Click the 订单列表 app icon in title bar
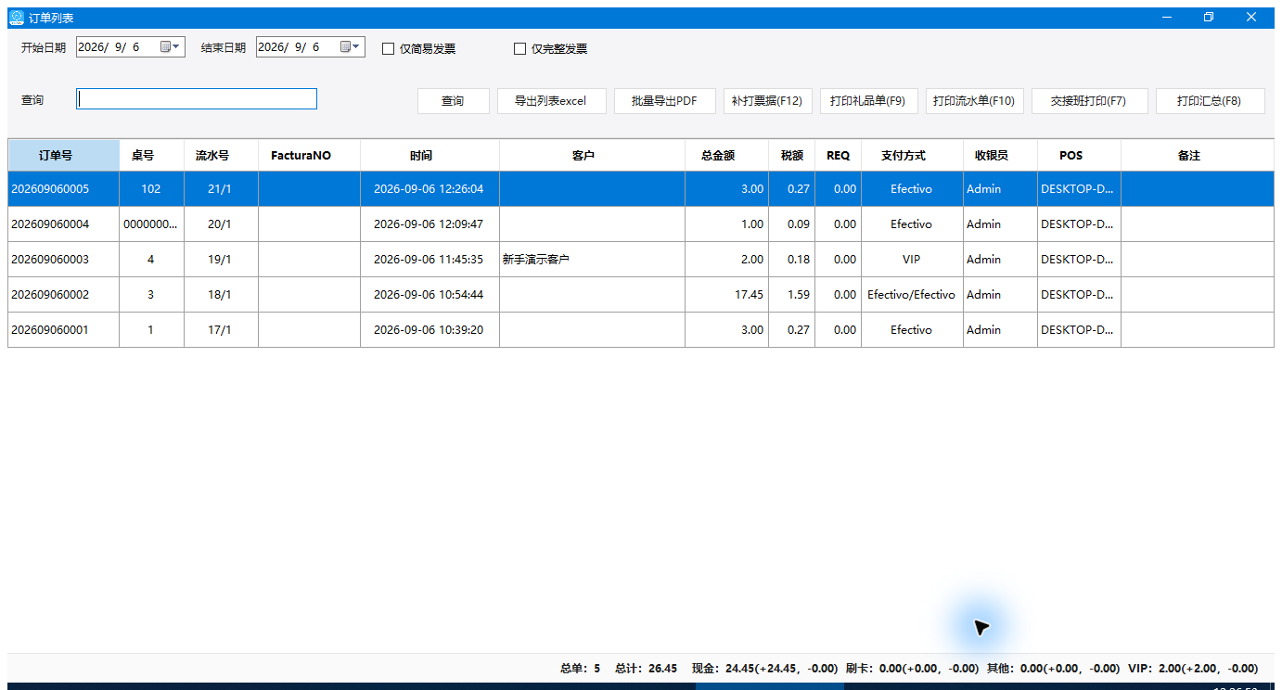Screen dimensions: 1282x690 tap(17, 18)
